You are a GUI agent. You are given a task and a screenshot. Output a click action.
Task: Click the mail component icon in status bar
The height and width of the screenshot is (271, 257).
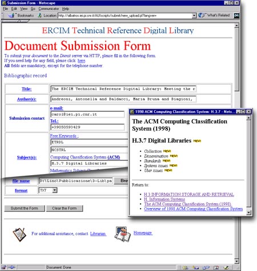[x=195, y=268]
